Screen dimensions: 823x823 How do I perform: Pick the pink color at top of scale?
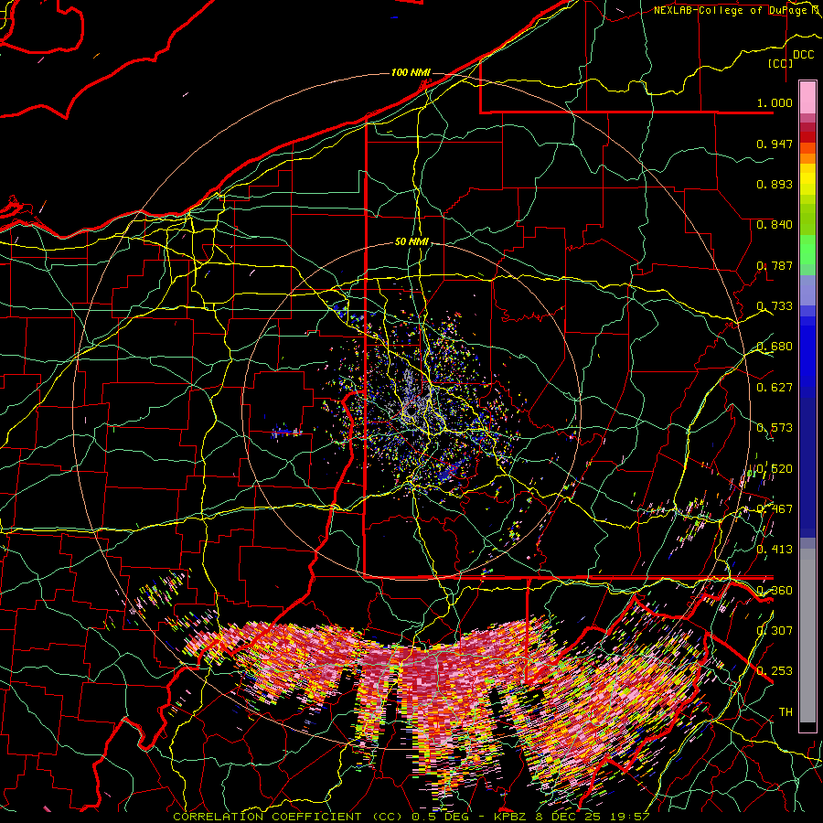(807, 97)
